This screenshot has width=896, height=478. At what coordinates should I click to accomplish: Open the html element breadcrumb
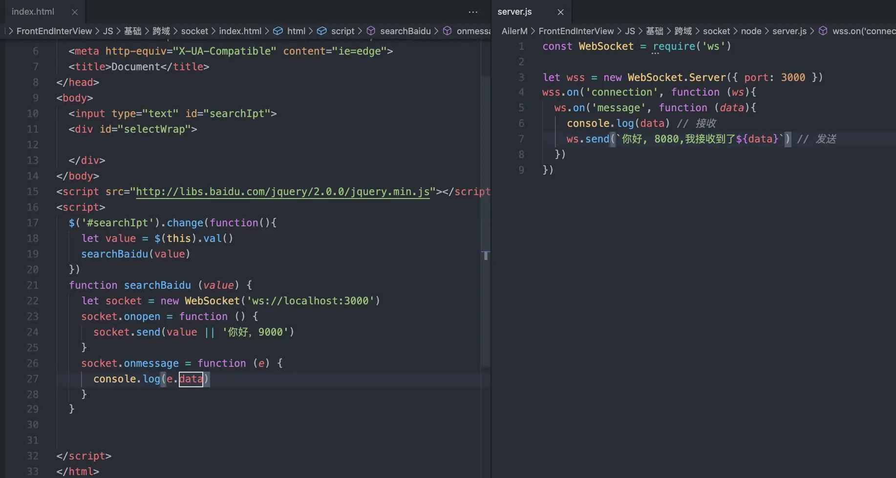[296, 31]
